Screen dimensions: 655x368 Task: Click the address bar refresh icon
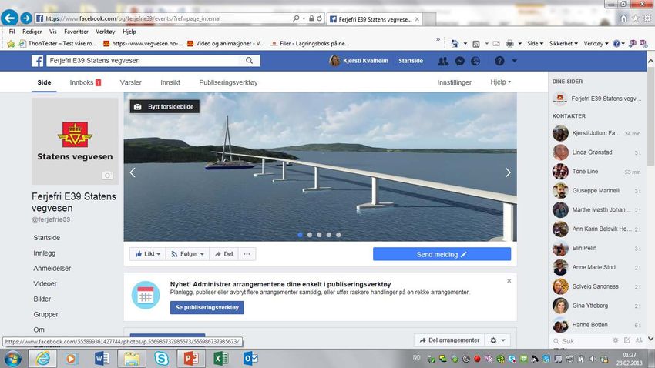tap(319, 18)
